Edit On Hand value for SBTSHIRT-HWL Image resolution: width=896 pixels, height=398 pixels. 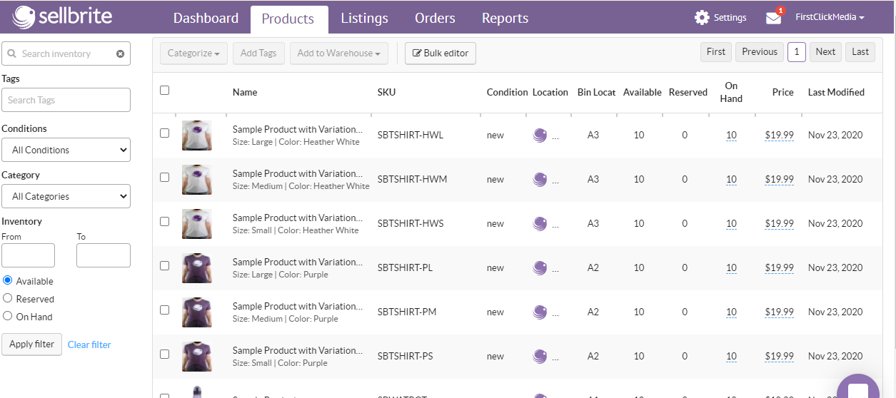click(x=731, y=136)
